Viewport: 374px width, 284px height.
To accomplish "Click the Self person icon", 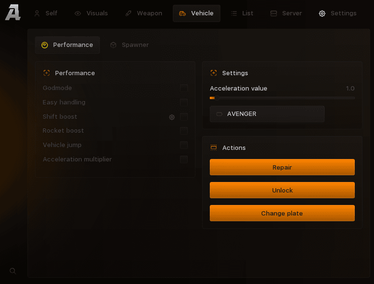I will [37, 13].
